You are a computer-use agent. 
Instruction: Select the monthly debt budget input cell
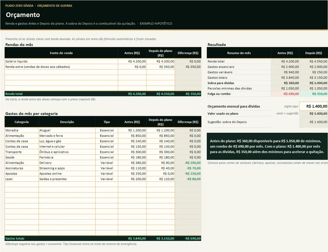coord(314,106)
